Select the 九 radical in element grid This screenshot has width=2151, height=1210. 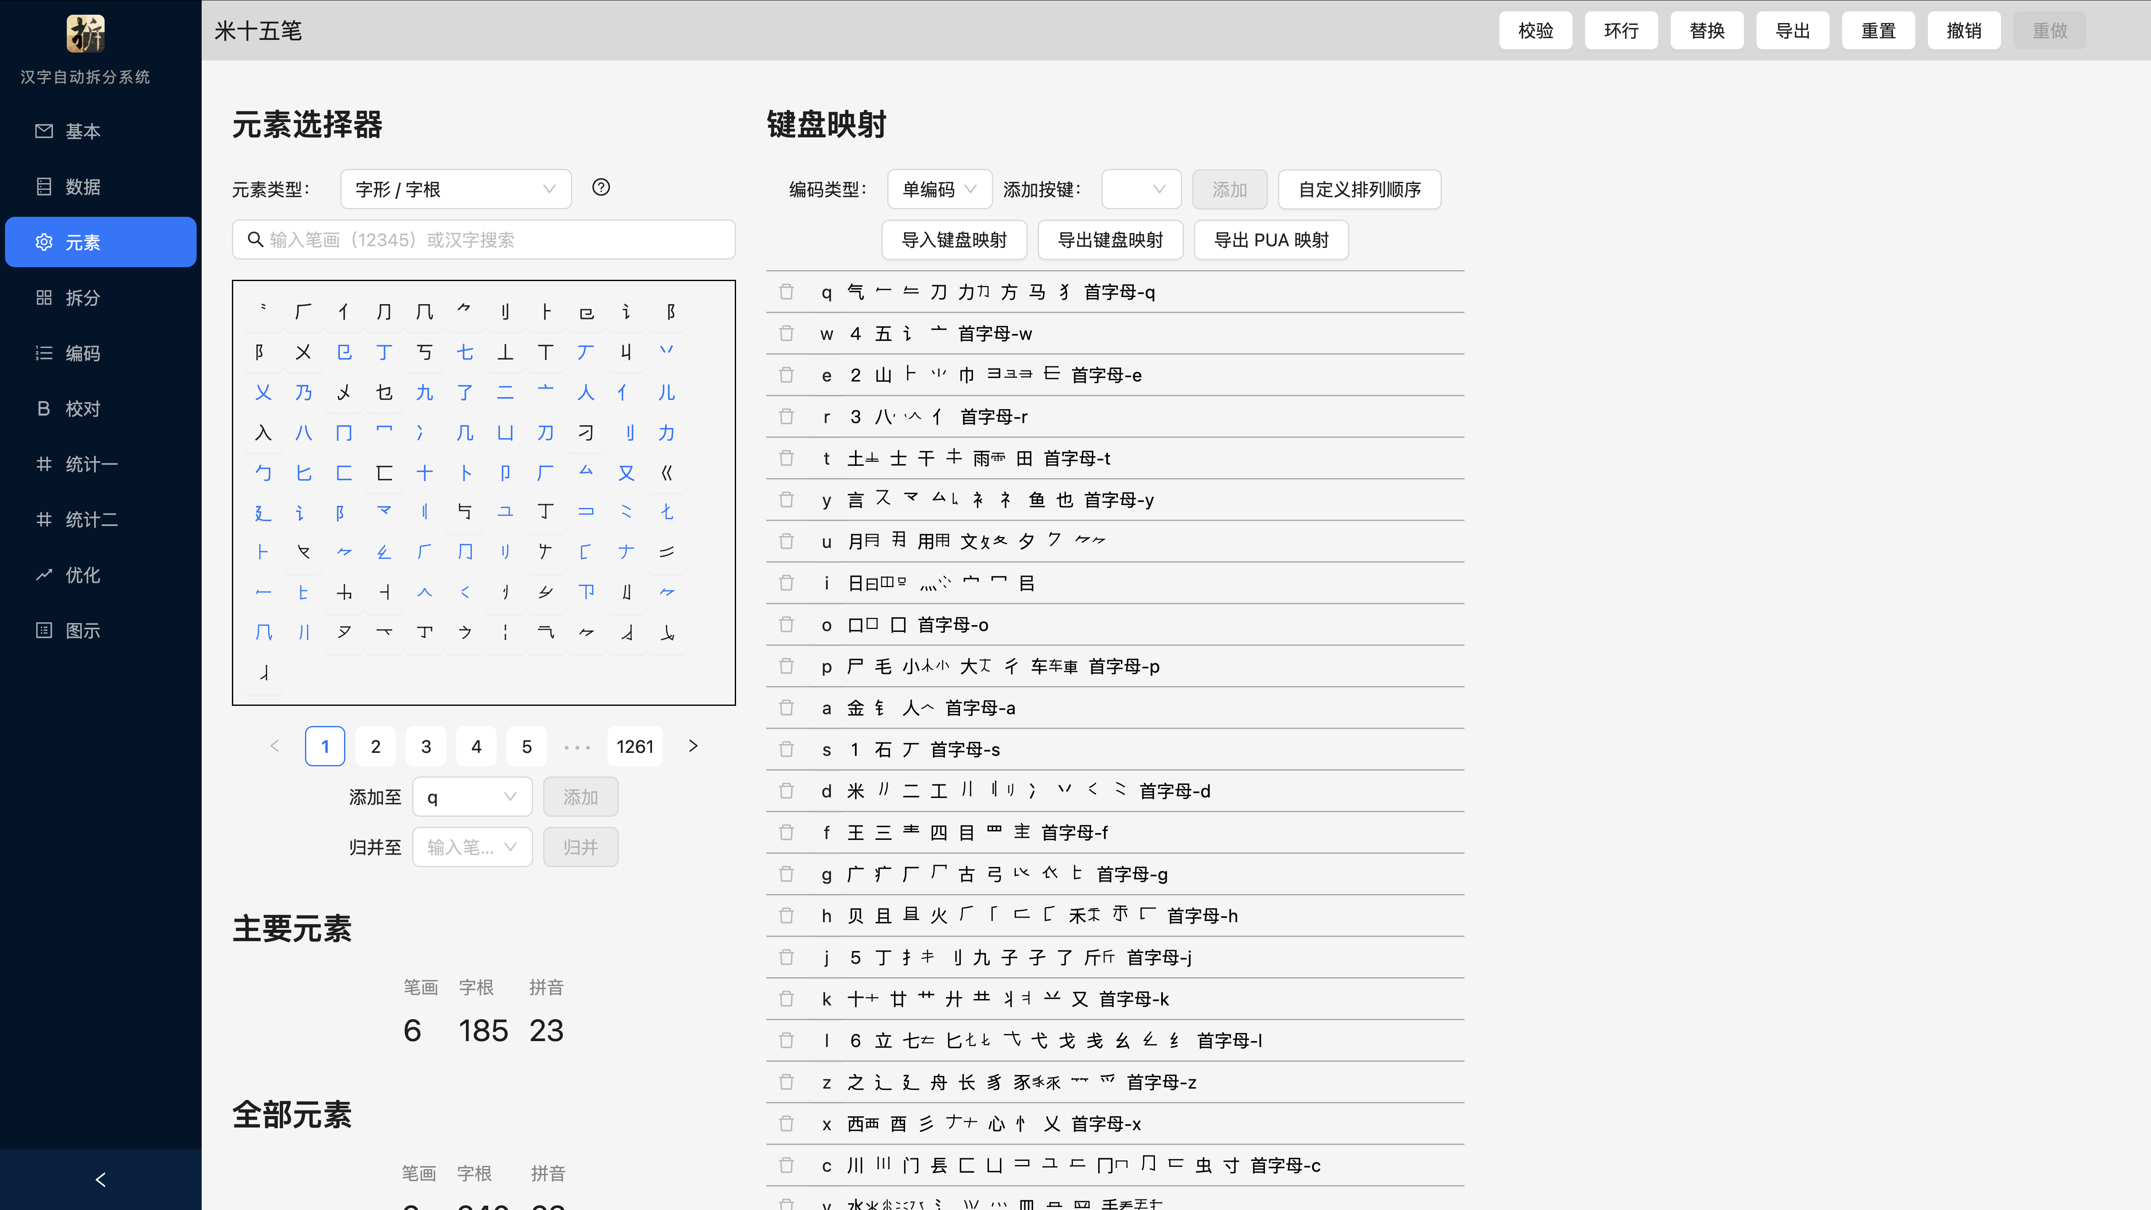(x=424, y=392)
